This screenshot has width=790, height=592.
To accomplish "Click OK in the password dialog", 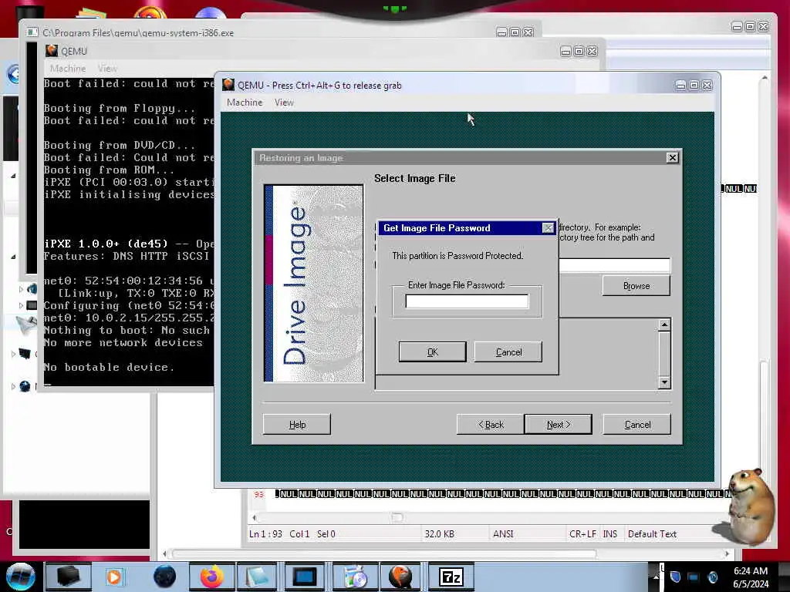I will pyautogui.click(x=432, y=351).
